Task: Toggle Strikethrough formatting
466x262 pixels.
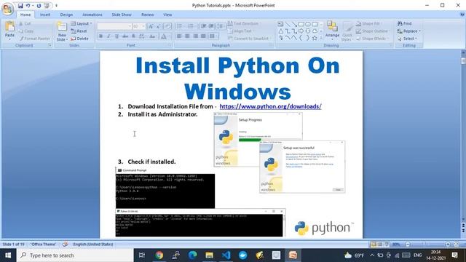Action: pyautogui.click(x=125, y=36)
